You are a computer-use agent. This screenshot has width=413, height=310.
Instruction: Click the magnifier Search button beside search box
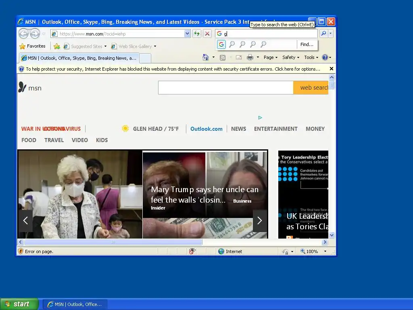[323, 34]
